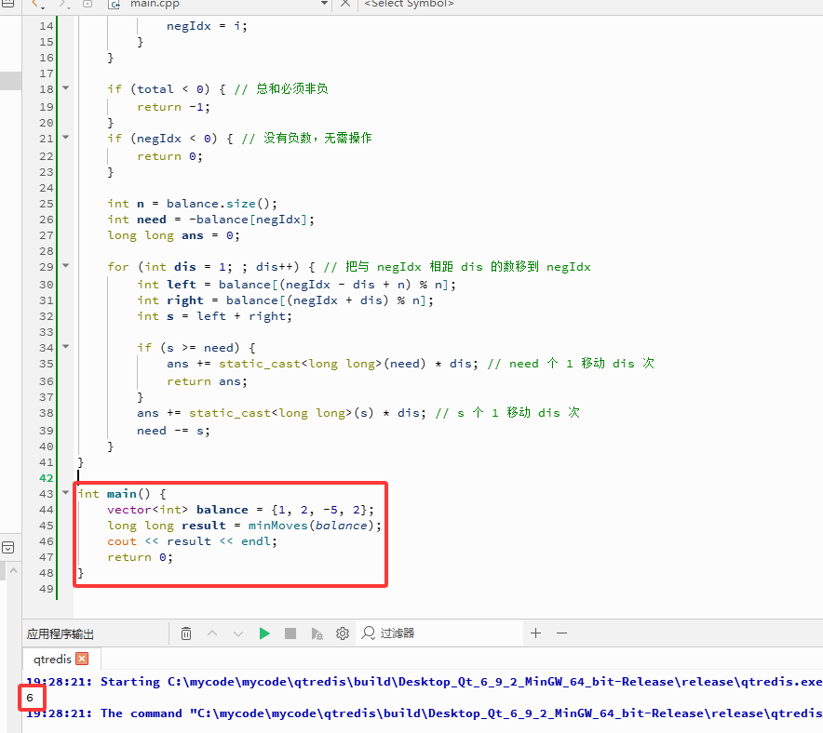Go to previous output item arrow
The height and width of the screenshot is (733, 823).
click(x=212, y=633)
